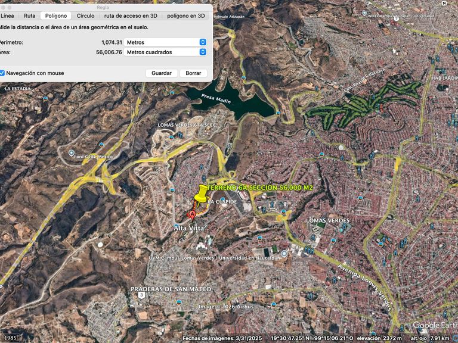Open the Perímetro units dropdown (Metros)
This screenshot has width=458, height=343.
tap(166, 42)
